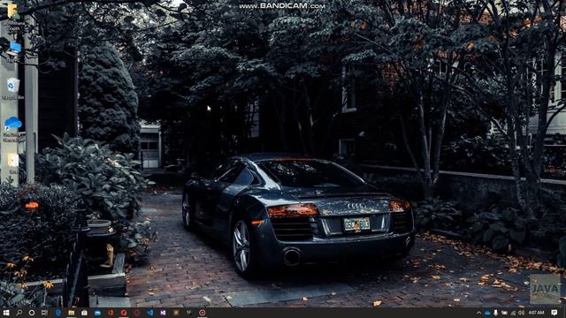
Task: Open File Explorer from taskbar
Action: pyautogui.click(x=72, y=313)
